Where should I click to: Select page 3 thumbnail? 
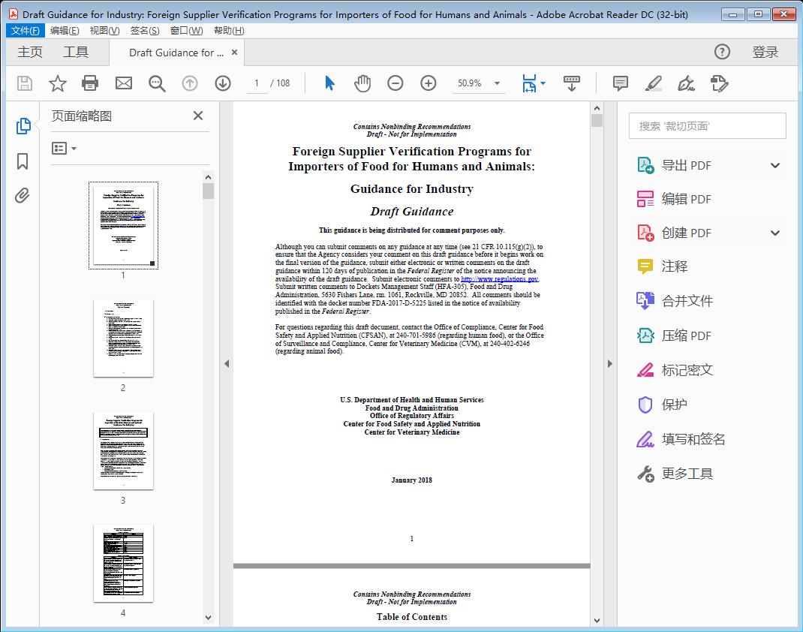[123, 450]
